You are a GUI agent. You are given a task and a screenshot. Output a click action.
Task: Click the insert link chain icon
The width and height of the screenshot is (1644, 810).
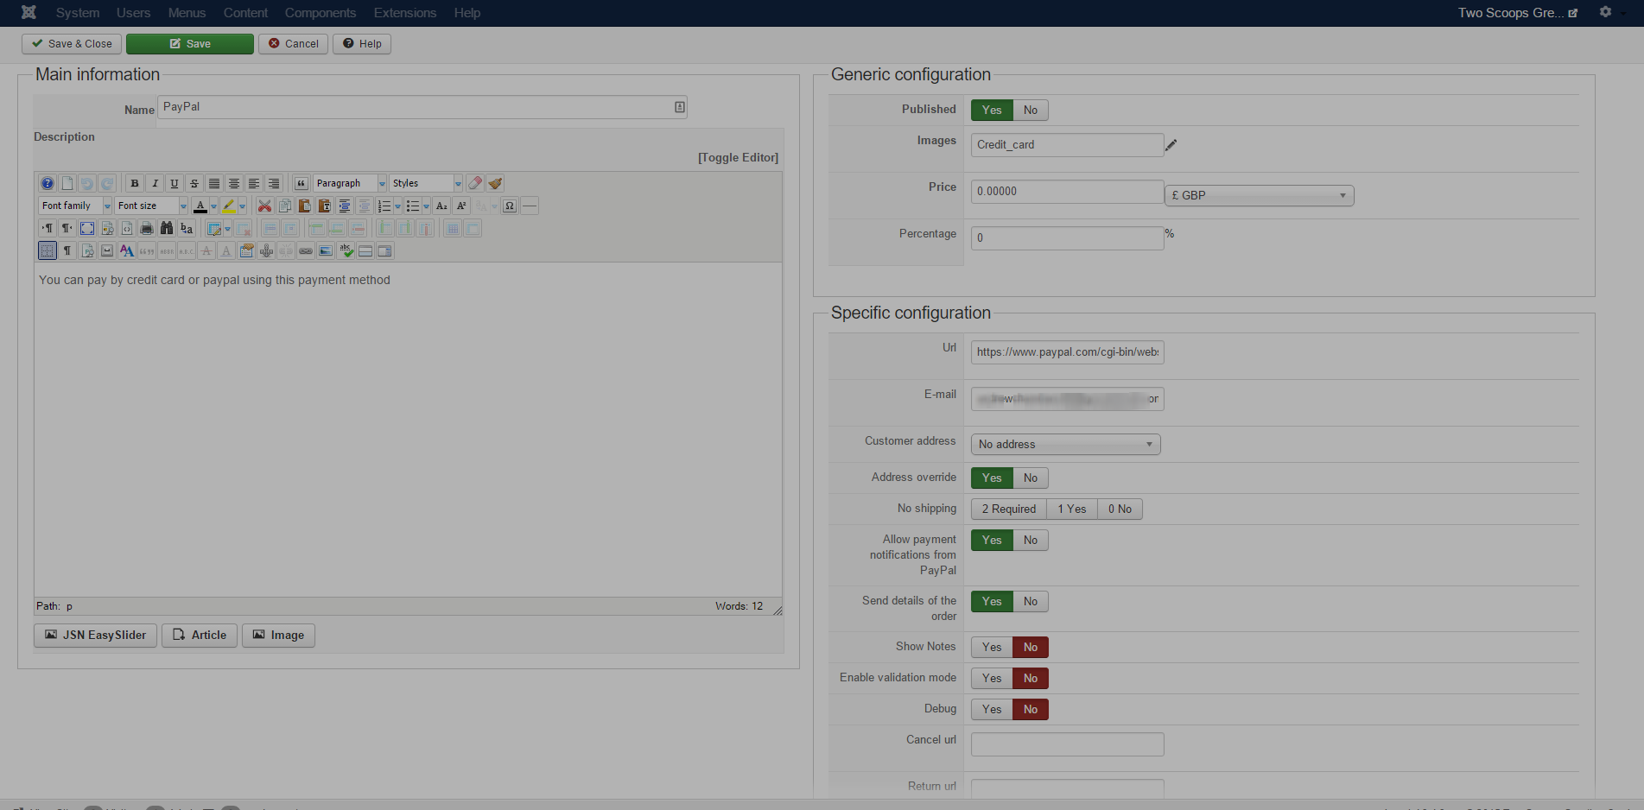click(306, 250)
